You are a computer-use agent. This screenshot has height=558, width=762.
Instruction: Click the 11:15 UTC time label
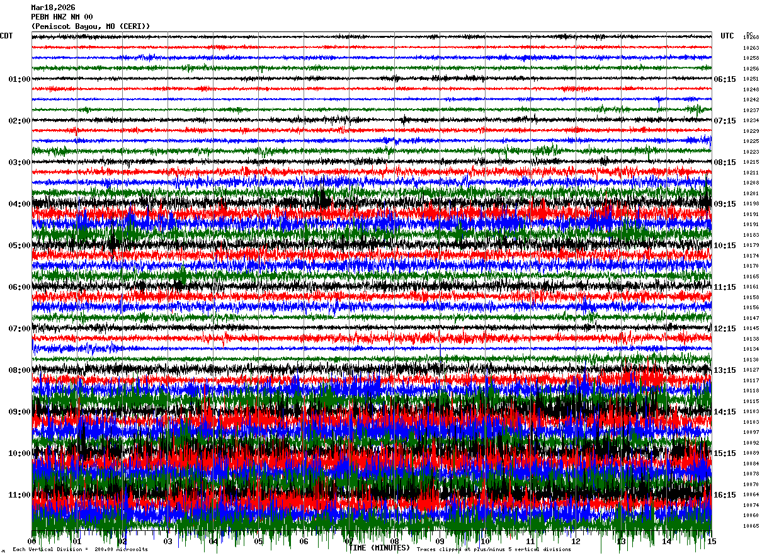pos(725,287)
